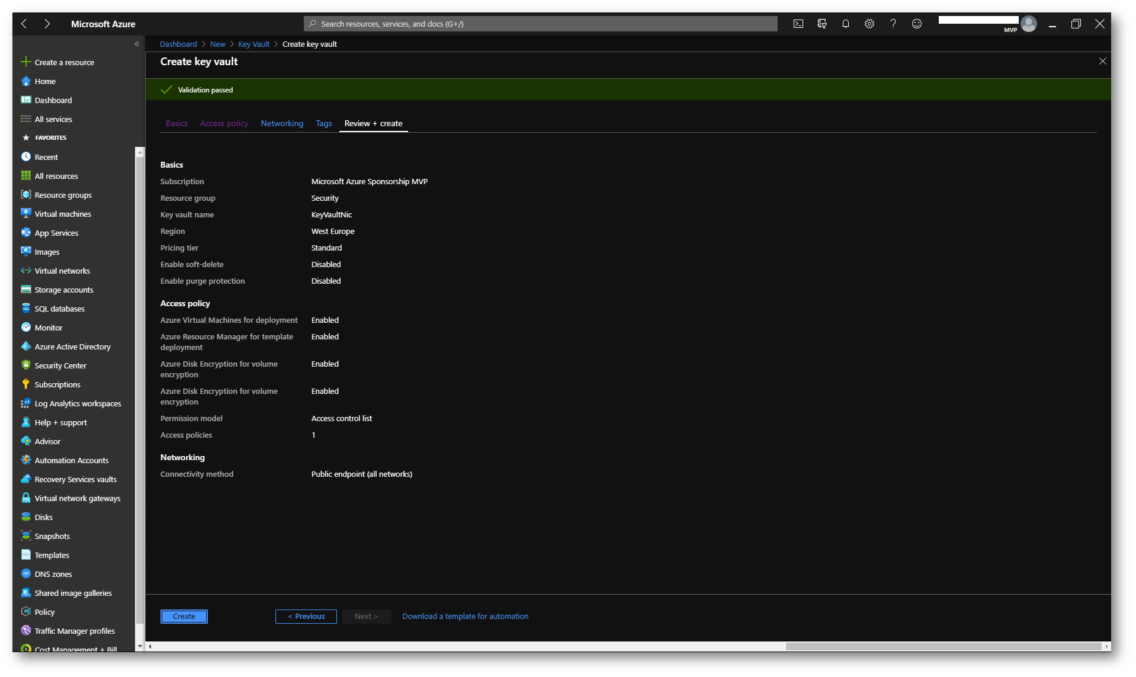Go back with the browser back arrow
The height and width of the screenshot is (677, 1136).
(x=24, y=24)
